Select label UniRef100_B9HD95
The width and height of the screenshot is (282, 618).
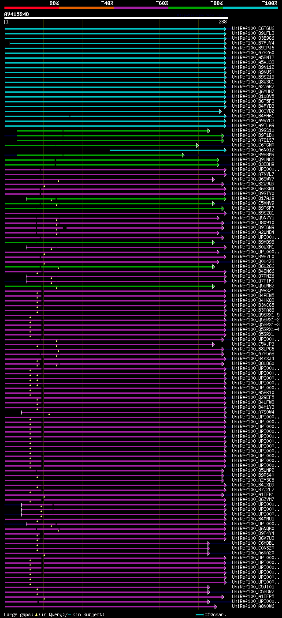click(x=253, y=242)
